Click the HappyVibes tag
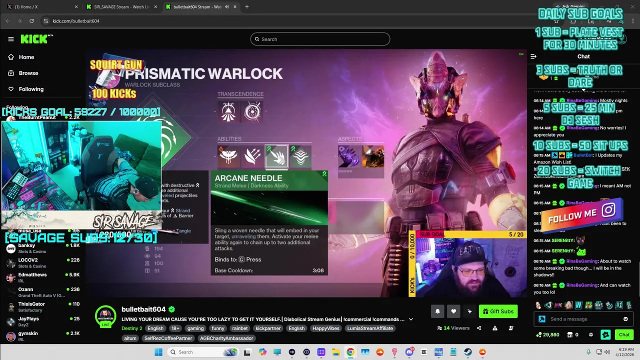Image resolution: width=640 pixels, height=360 pixels. (325, 328)
